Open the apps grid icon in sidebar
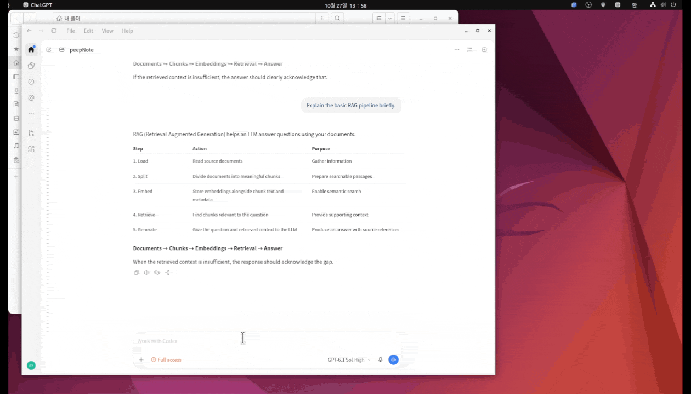This screenshot has width=691, height=394. (31, 149)
